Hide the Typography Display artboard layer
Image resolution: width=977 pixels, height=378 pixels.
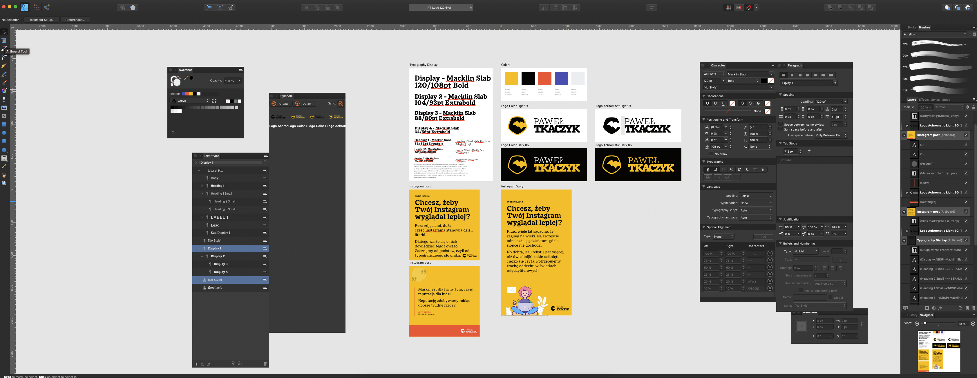pyautogui.click(x=966, y=240)
